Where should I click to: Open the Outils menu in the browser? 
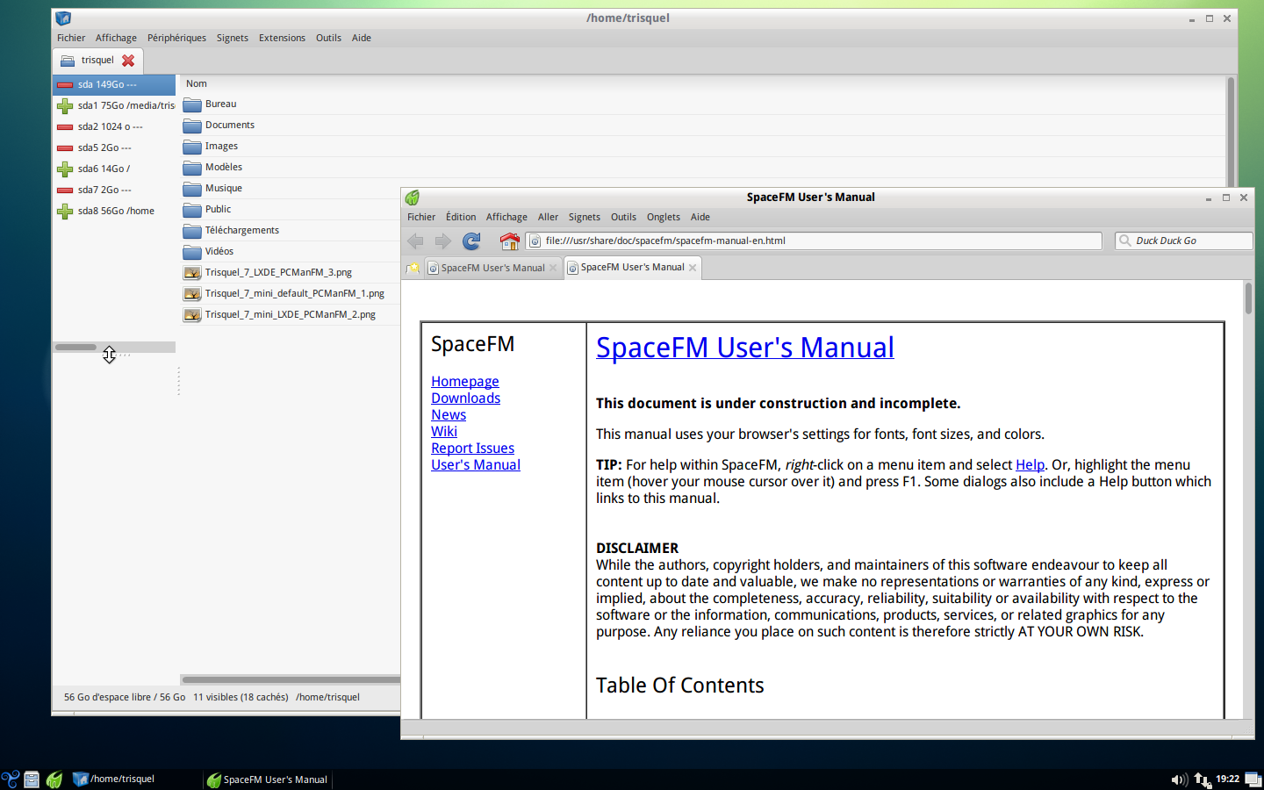(x=623, y=217)
